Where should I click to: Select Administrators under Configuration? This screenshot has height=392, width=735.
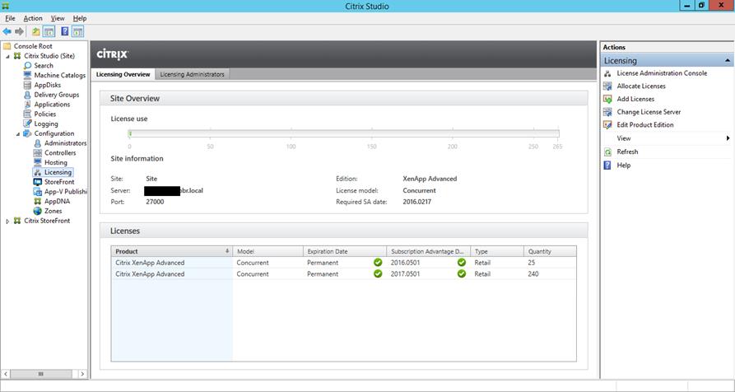(65, 143)
